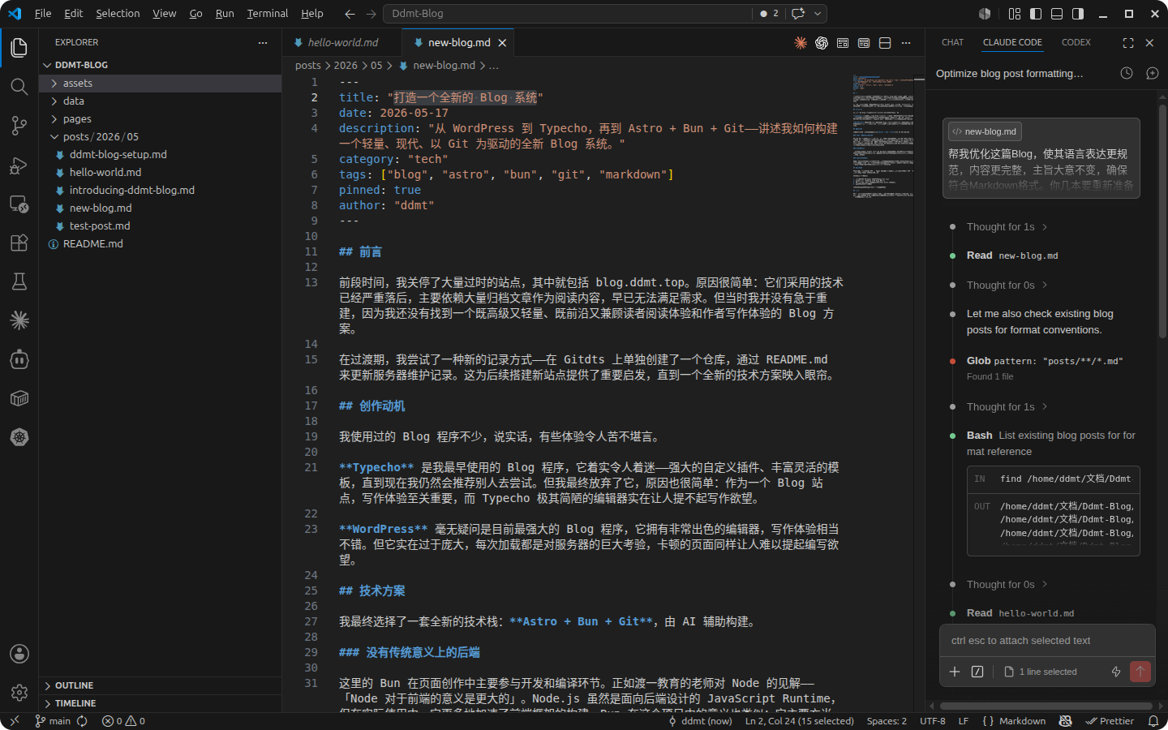Click main branch in status bar

click(54, 721)
